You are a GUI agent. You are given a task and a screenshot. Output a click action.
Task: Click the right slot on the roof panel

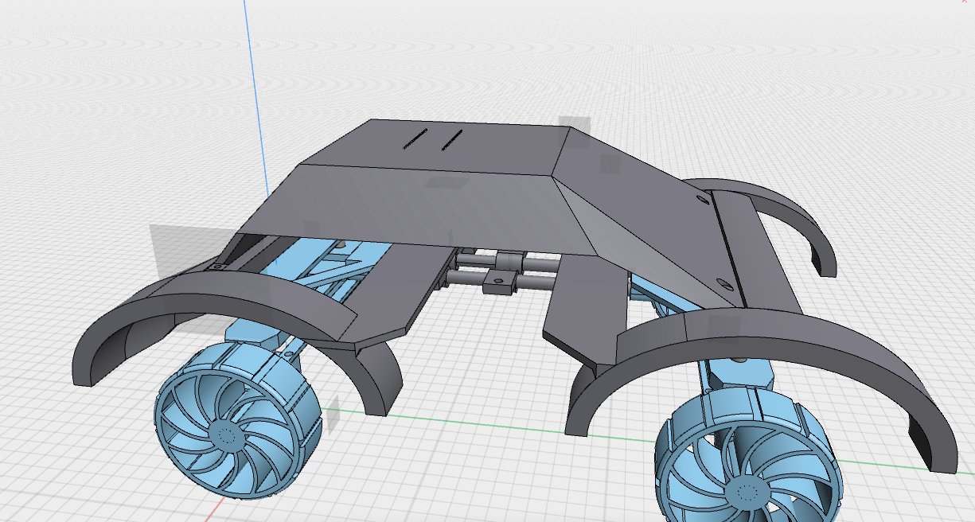452,140
